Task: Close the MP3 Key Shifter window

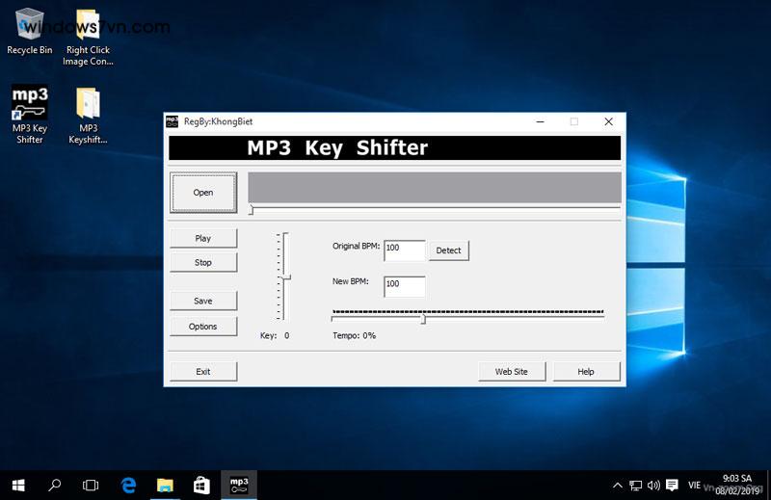Action: coord(608,121)
